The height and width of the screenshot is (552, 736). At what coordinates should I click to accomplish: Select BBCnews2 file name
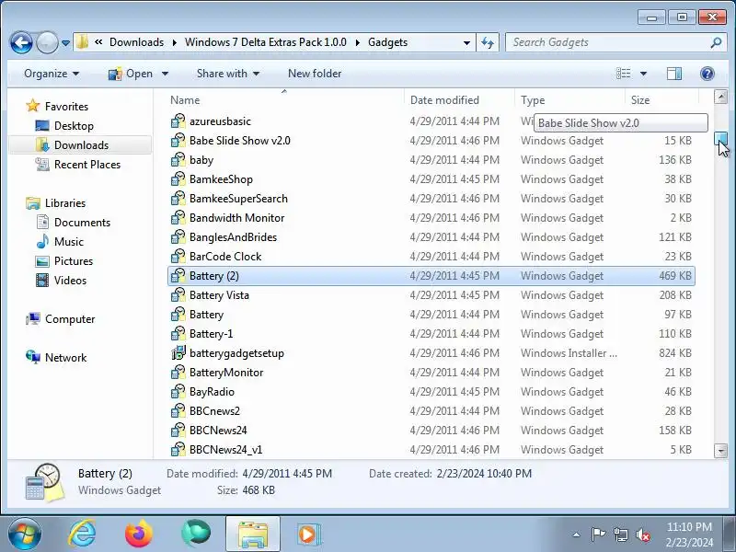pyautogui.click(x=214, y=411)
